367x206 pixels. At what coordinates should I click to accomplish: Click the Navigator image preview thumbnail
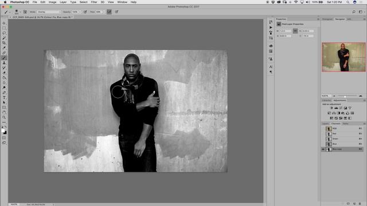(x=343, y=57)
